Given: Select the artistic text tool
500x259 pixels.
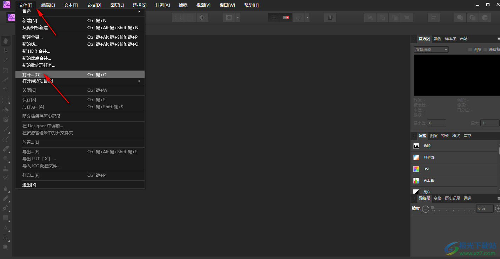Looking at the screenshot, I should tap(6, 228).
